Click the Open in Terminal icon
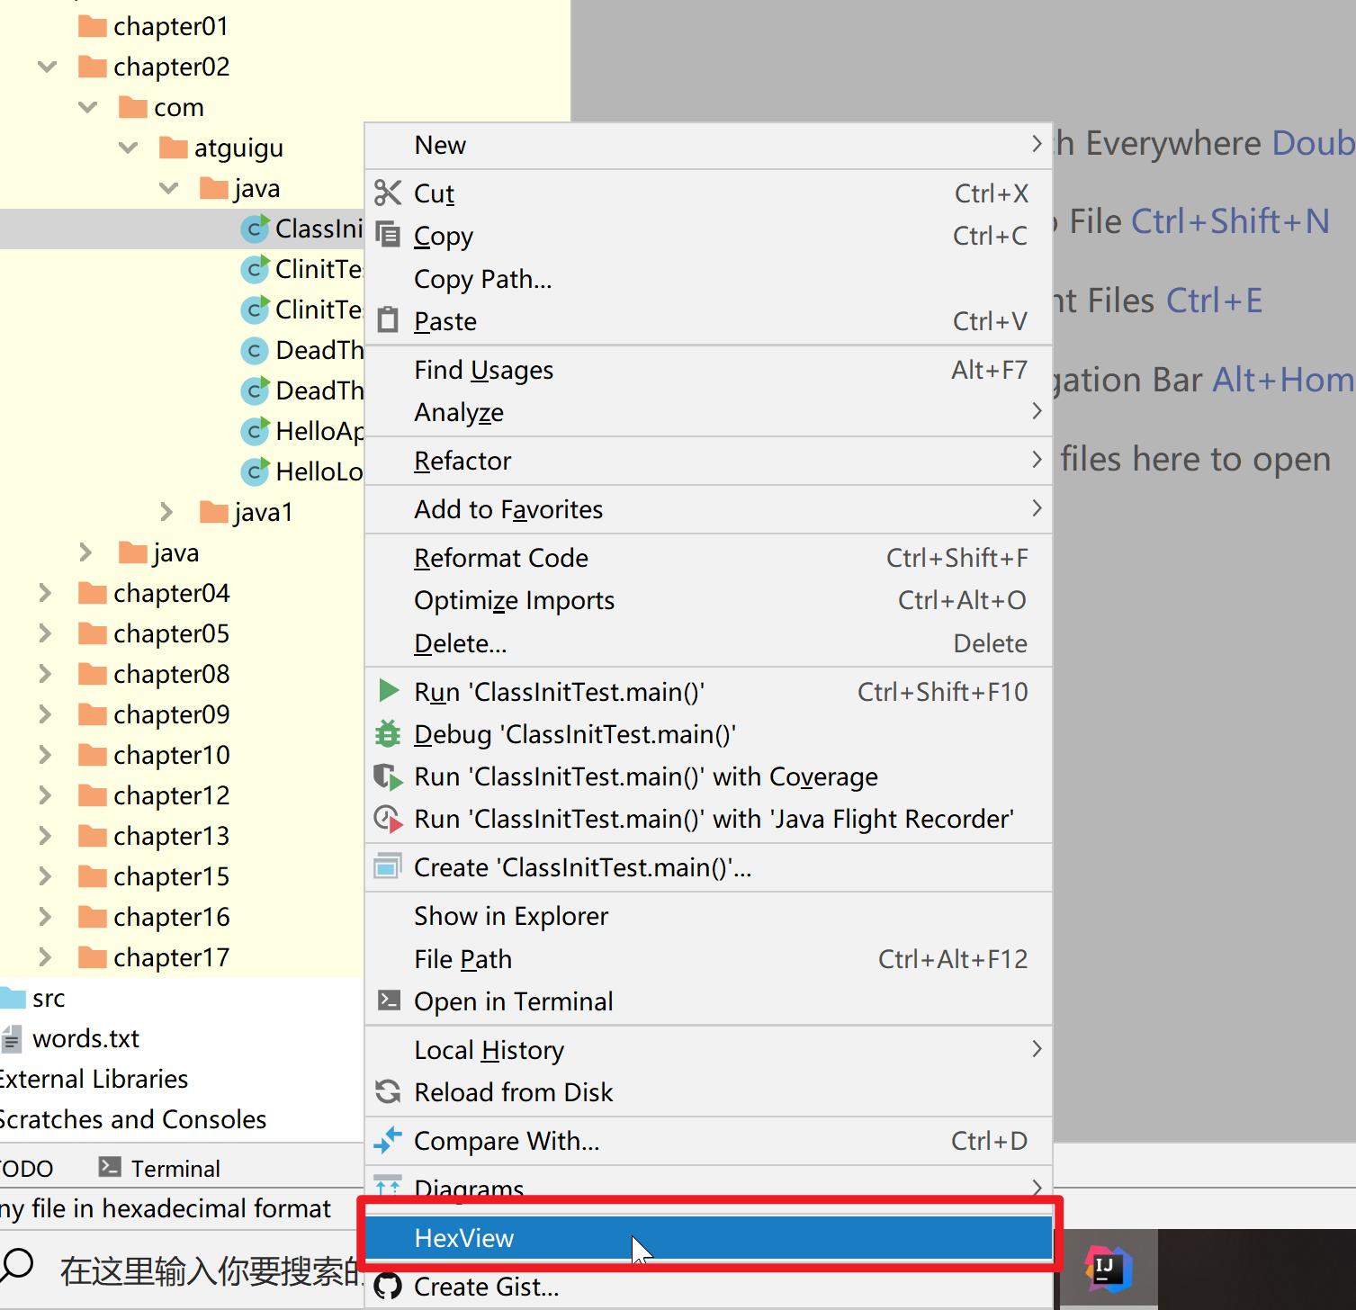1356x1310 pixels. tap(387, 1000)
